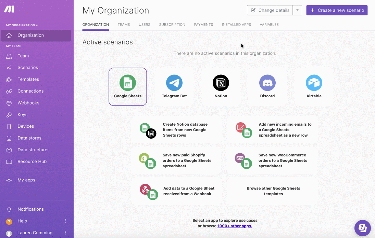375x238 pixels.
Task: Click the Scenarios share icon
Action: click(x=9, y=68)
